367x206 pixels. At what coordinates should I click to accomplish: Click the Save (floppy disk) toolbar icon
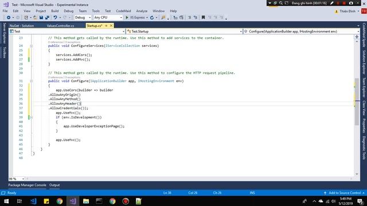tap(41, 18)
